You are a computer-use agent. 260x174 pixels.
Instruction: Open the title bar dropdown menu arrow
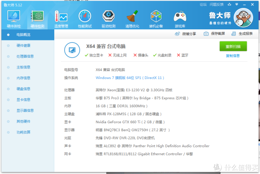point(237,5)
